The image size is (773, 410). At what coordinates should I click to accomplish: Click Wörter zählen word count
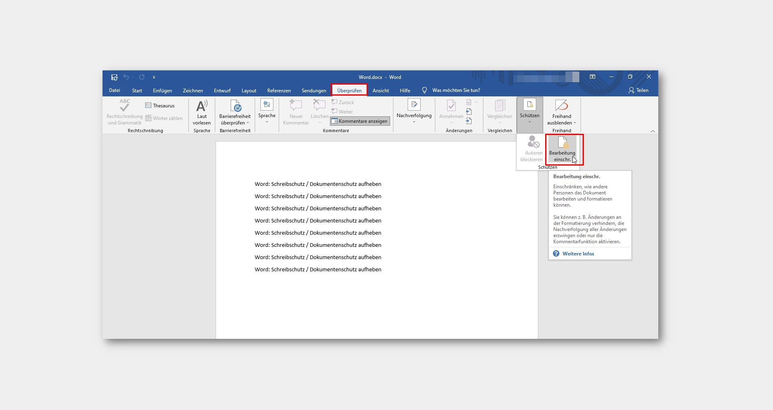click(164, 118)
